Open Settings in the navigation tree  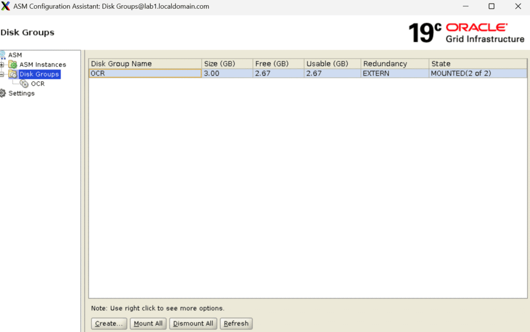(21, 93)
